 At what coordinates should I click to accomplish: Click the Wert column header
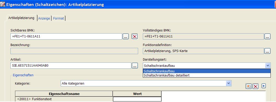(137, 94)
